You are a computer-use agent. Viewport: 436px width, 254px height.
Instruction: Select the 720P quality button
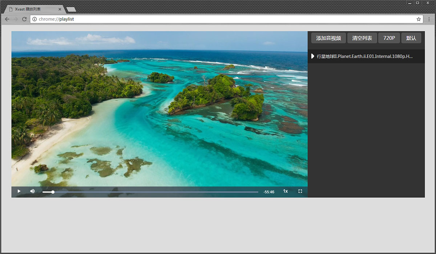389,38
